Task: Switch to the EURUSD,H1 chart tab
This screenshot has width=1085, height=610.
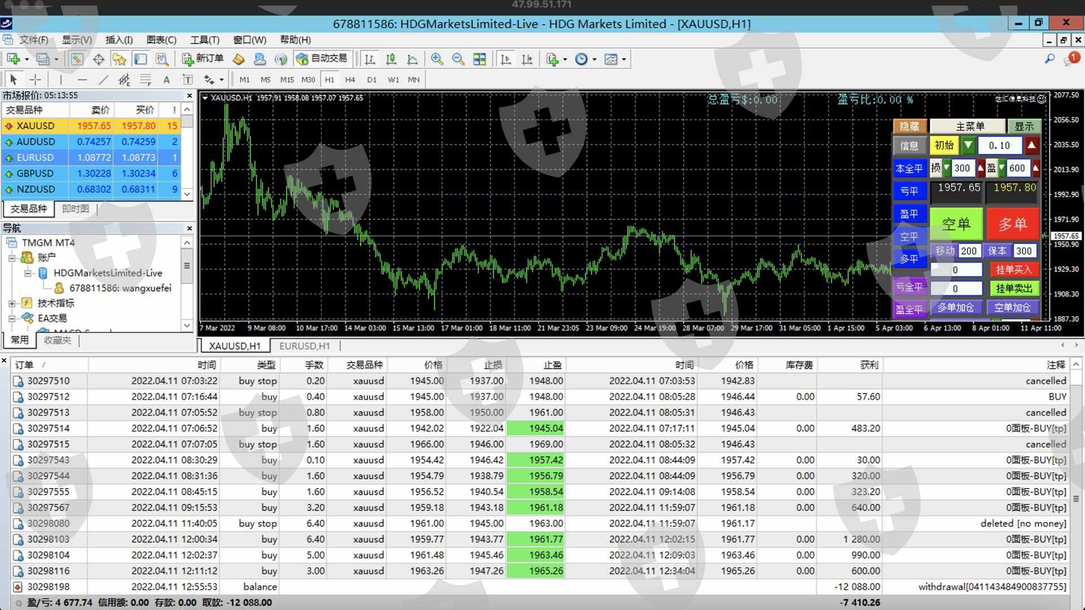Action: 304,346
